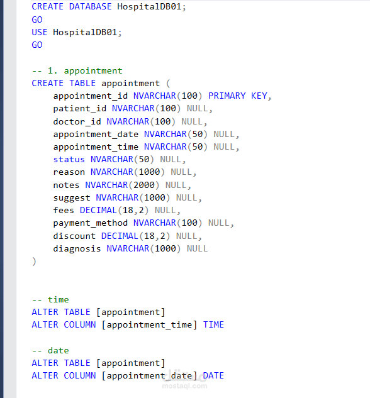Click the CREATE DATABASE keyword on first line
The width and height of the screenshot is (370, 398).
(x=72, y=6)
